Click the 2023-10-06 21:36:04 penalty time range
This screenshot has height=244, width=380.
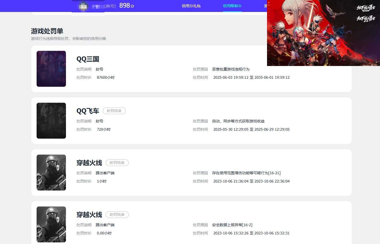tap(251, 181)
